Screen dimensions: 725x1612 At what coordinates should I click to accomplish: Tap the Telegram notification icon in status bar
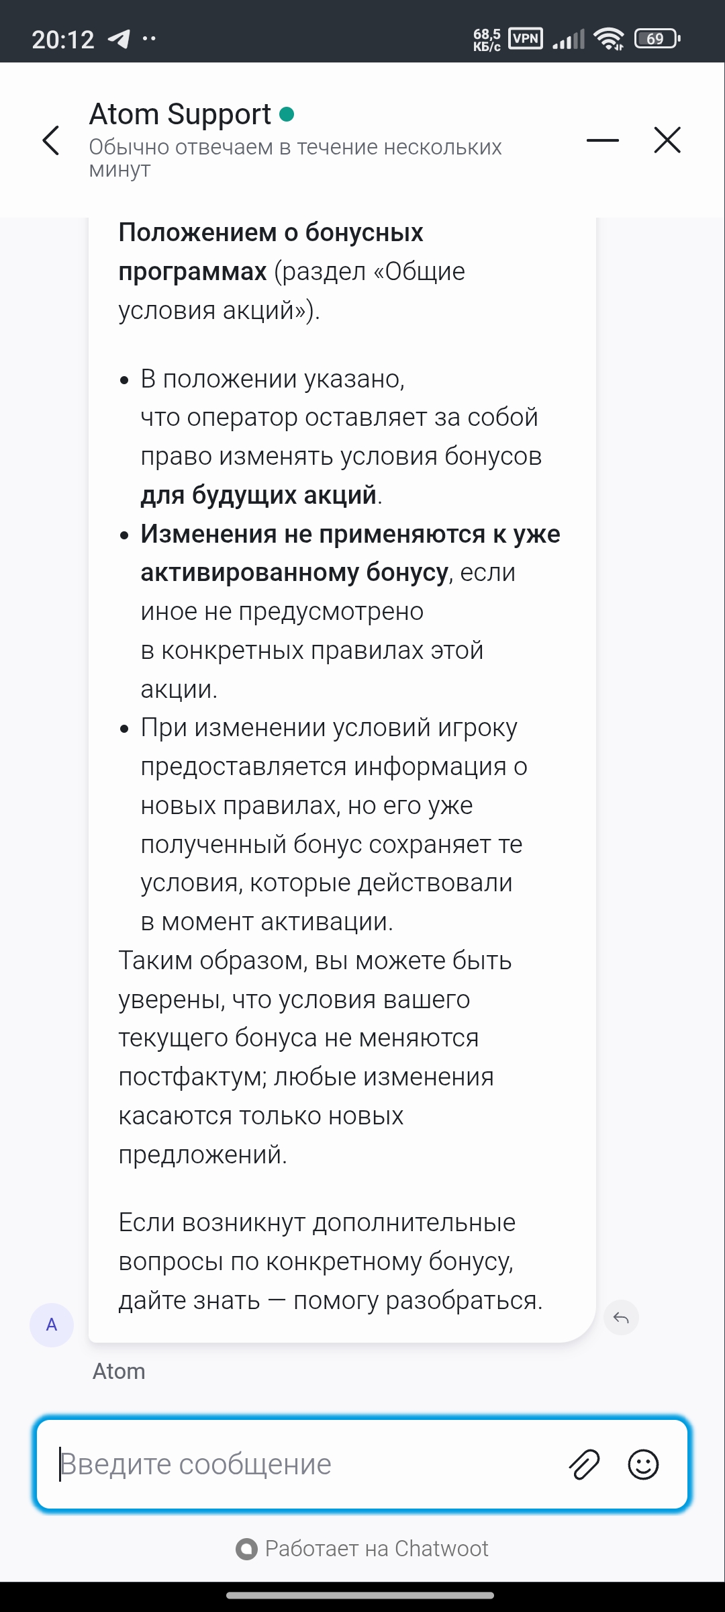pos(119,39)
